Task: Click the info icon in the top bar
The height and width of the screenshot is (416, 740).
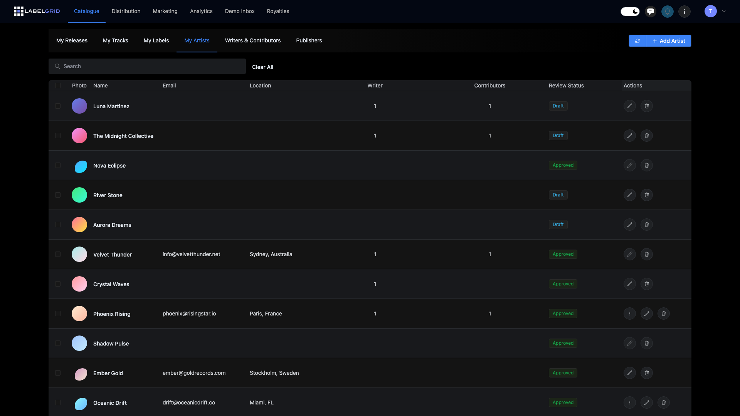Action: [x=684, y=11]
